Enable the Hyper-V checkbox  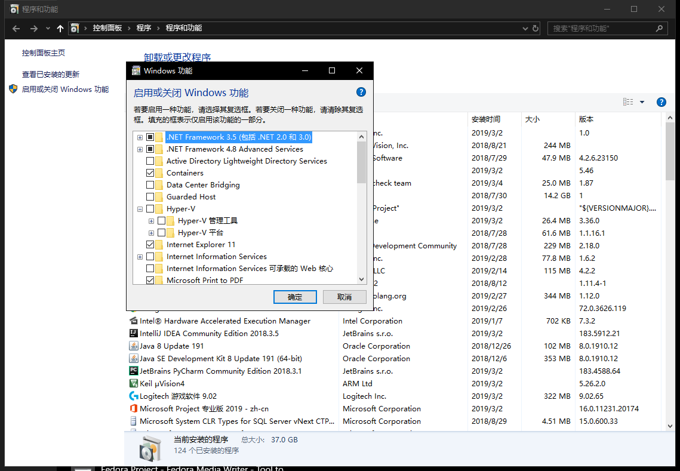(150, 209)
